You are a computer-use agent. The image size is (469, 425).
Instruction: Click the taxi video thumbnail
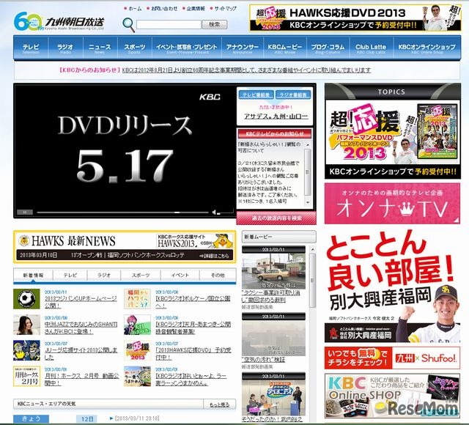click(273, 271)
